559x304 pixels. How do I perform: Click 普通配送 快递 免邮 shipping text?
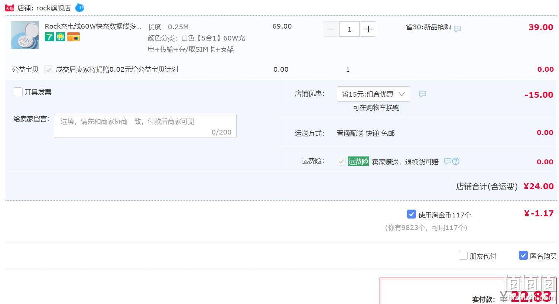(x=365, y=133)
